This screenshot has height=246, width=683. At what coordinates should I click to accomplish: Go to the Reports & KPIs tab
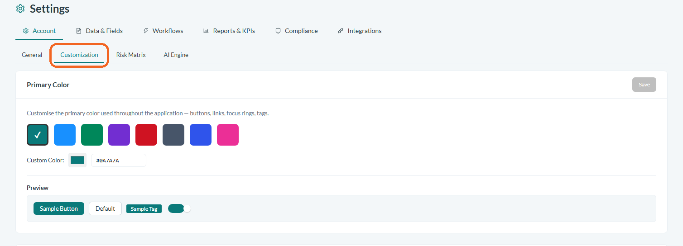[x=229, y=31]
